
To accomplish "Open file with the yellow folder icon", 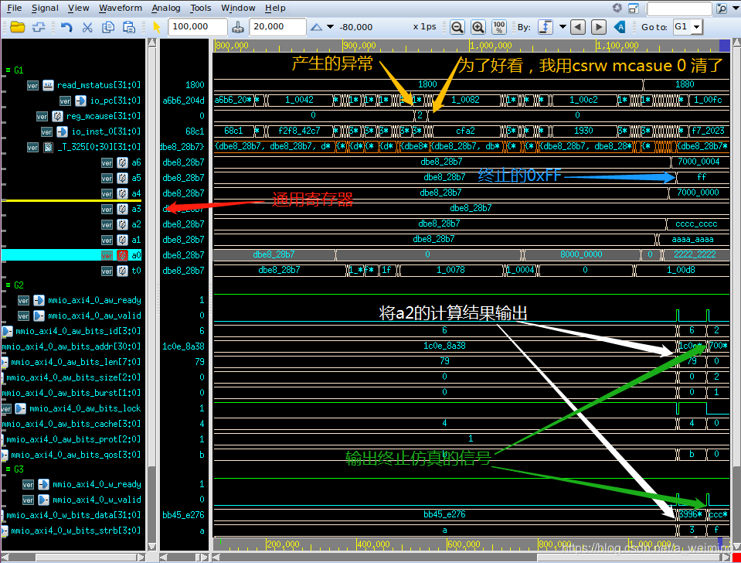I will (x=18, y=27).
